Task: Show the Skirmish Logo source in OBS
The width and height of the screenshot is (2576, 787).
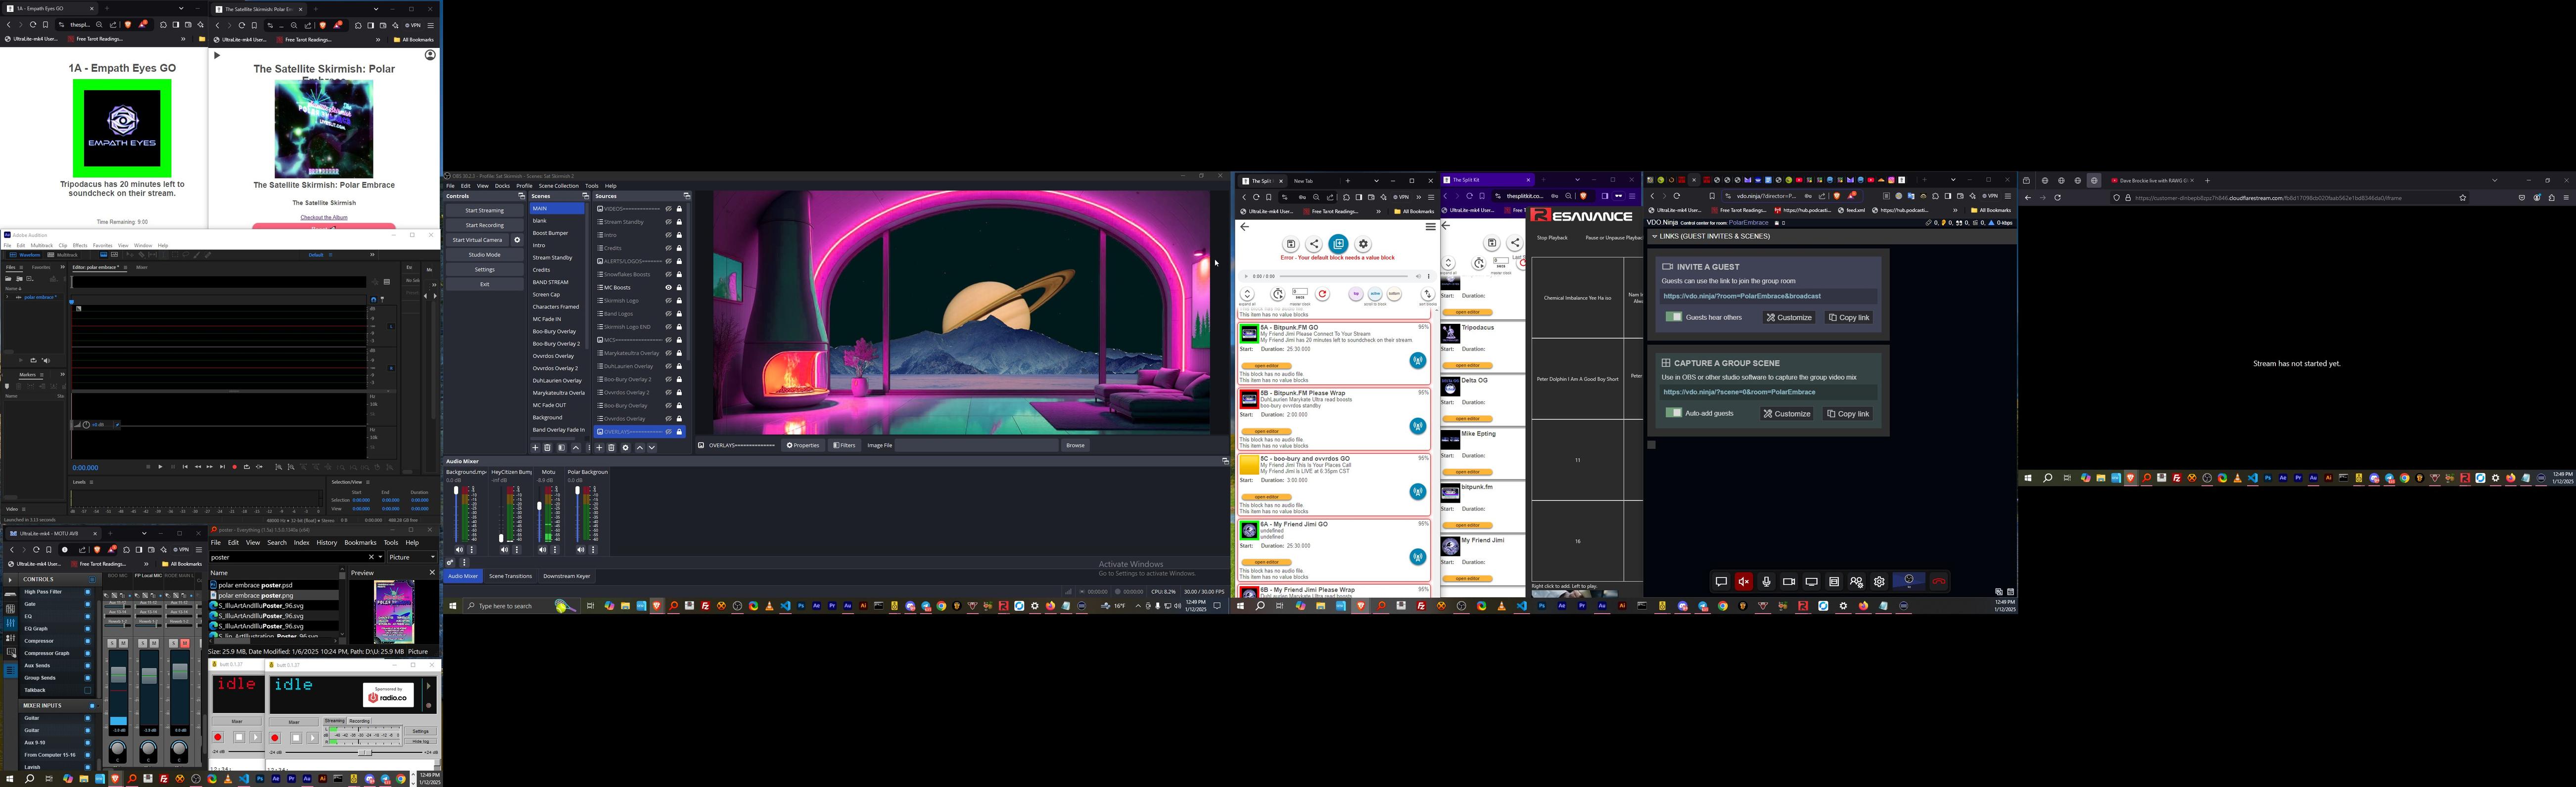Action: coord(669,301)
